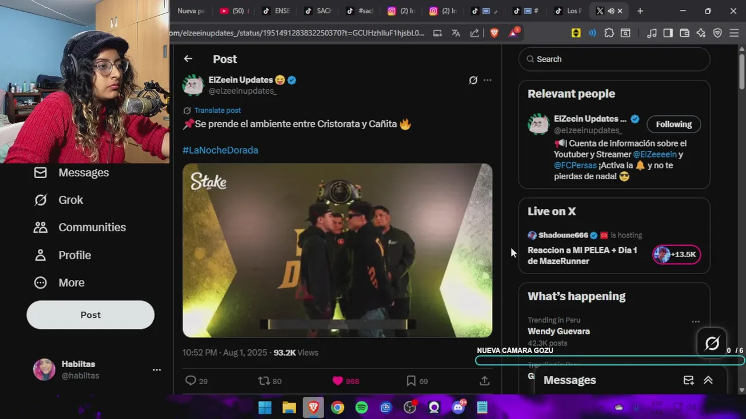Open Brave Shields lion icon
746x419 pixels.
point(494,33)
